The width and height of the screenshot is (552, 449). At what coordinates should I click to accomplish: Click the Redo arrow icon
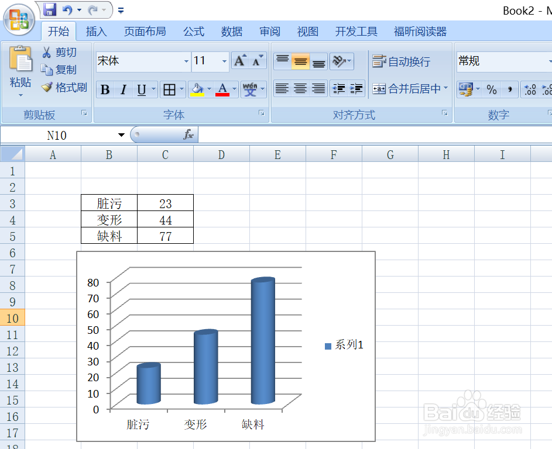tap(93, 10)
